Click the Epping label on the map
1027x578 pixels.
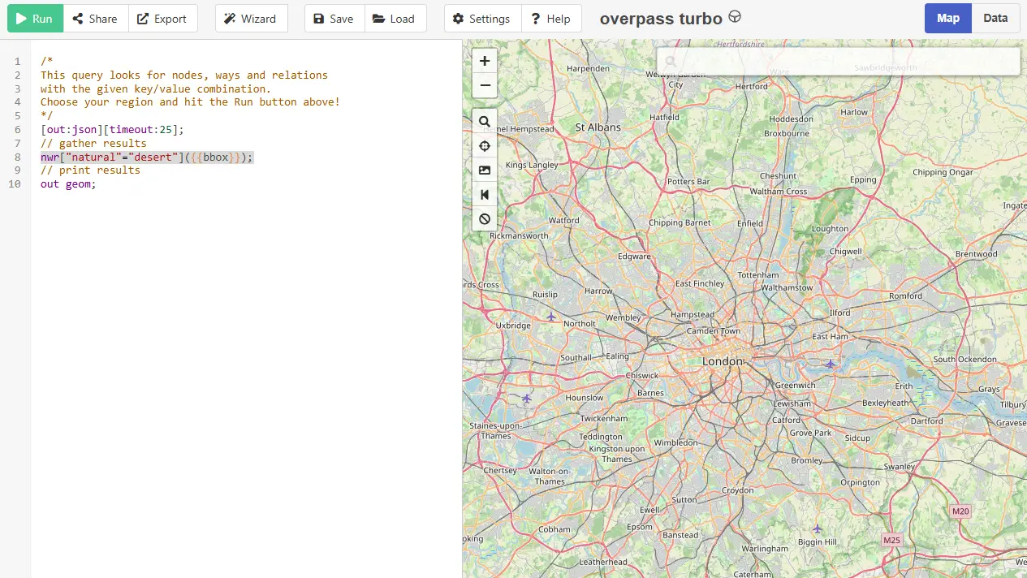click(x=863, y=179)
